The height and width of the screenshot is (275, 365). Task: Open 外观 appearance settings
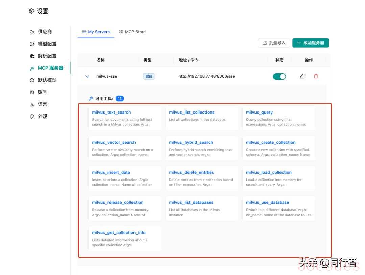42,116
